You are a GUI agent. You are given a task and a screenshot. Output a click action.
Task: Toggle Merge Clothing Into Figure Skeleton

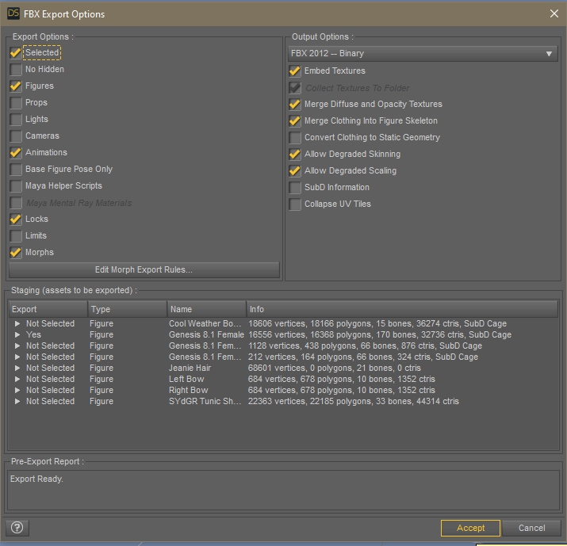coord(295,120)
